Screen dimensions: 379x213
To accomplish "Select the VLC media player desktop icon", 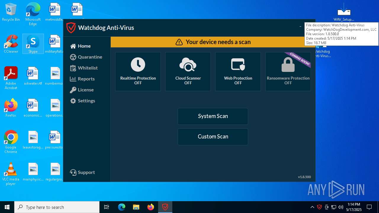I will [11, 174].
